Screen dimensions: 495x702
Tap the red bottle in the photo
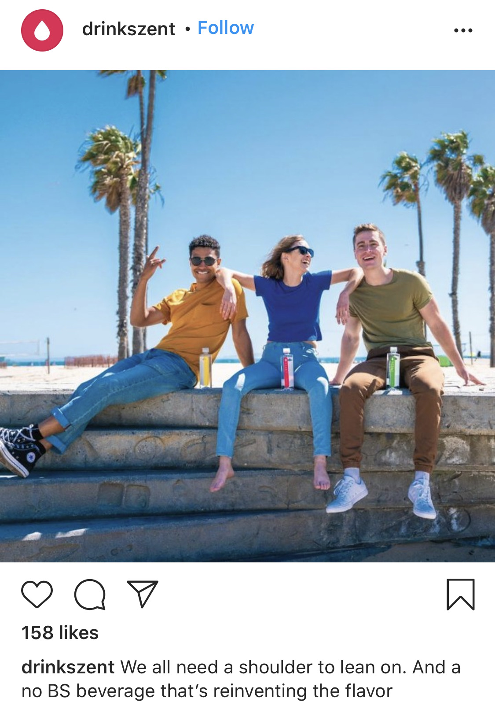pos(287,369)
